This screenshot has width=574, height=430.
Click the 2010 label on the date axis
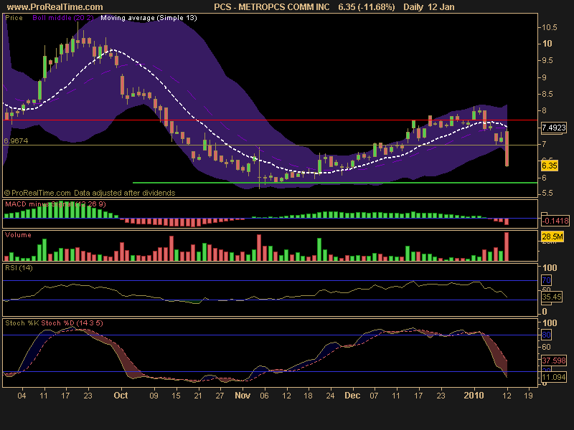pyautogui.click(x=474, y=396)
